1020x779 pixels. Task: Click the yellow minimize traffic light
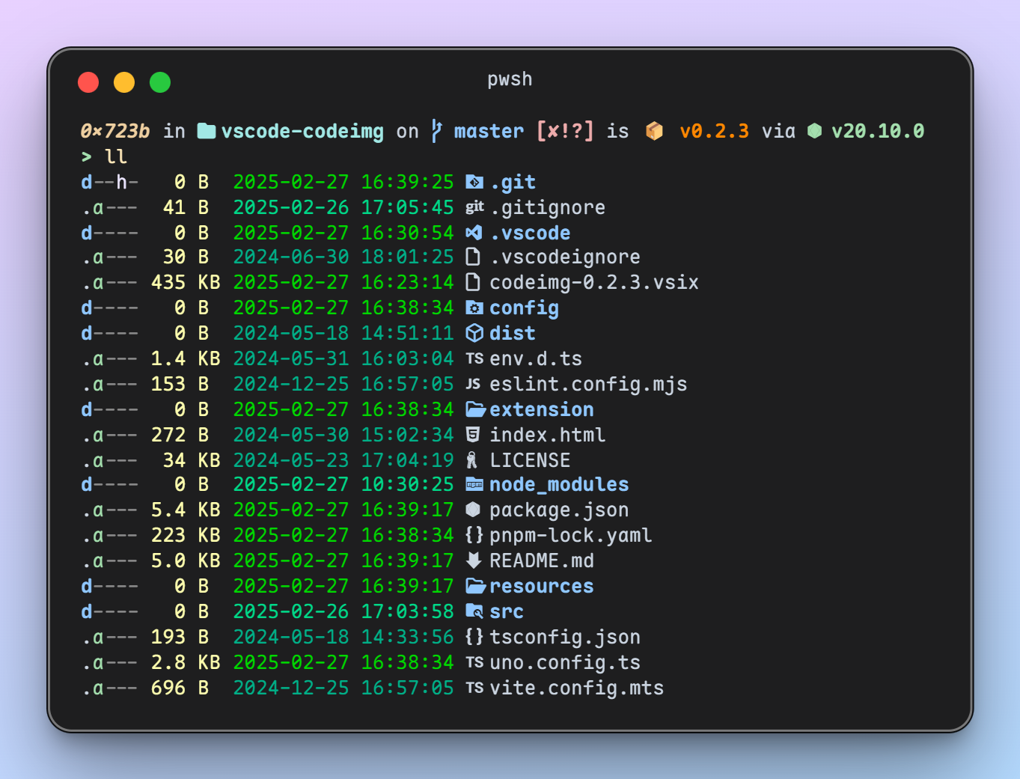[x=124, y=82]
